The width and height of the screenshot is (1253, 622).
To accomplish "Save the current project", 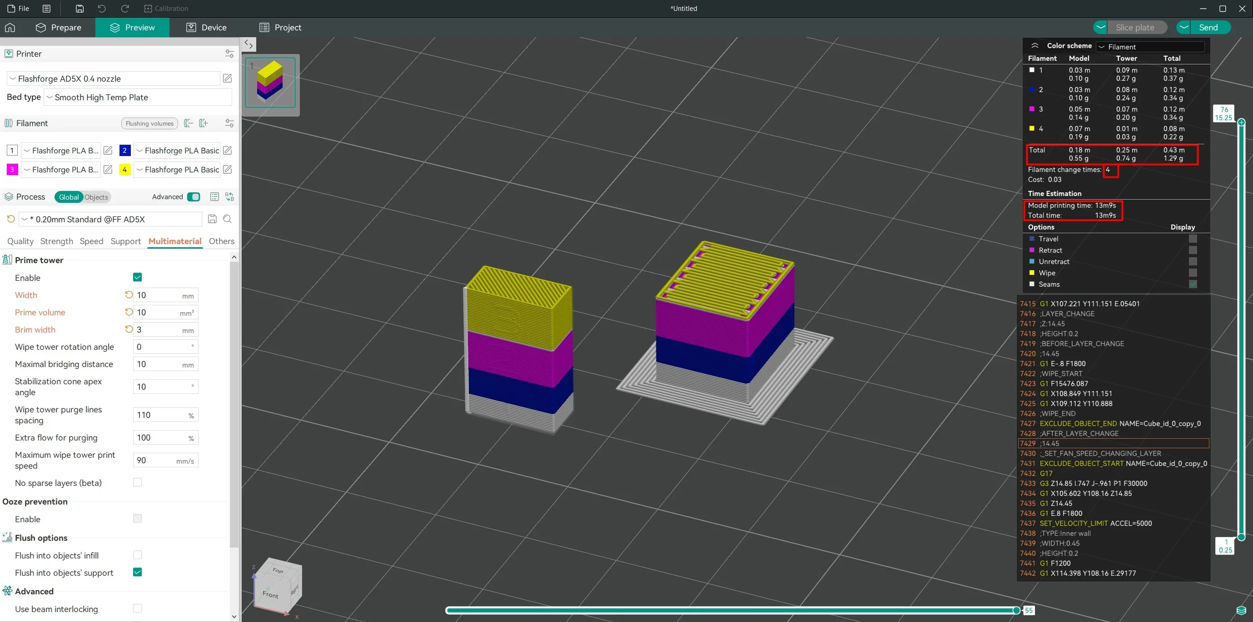I will (80, 8).
